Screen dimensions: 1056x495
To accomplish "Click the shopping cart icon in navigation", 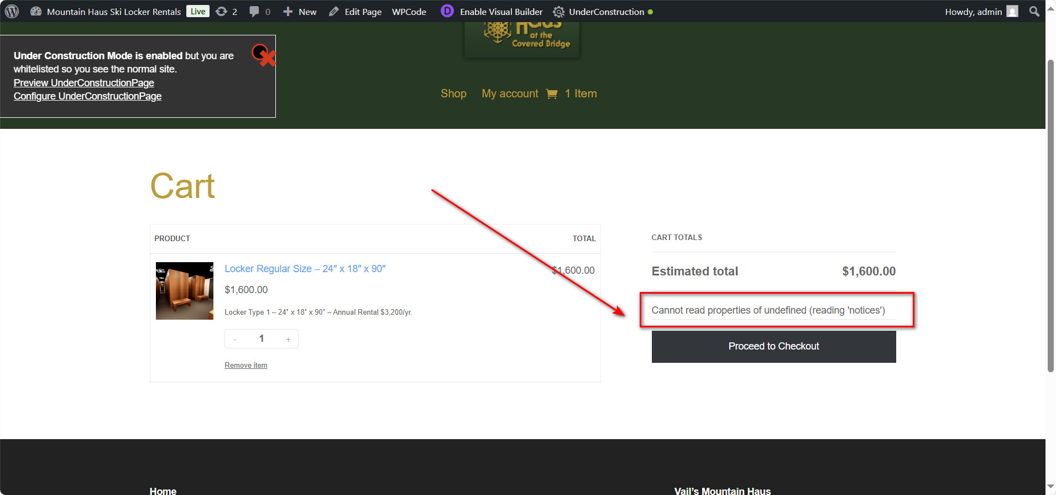I will point(551,94).
